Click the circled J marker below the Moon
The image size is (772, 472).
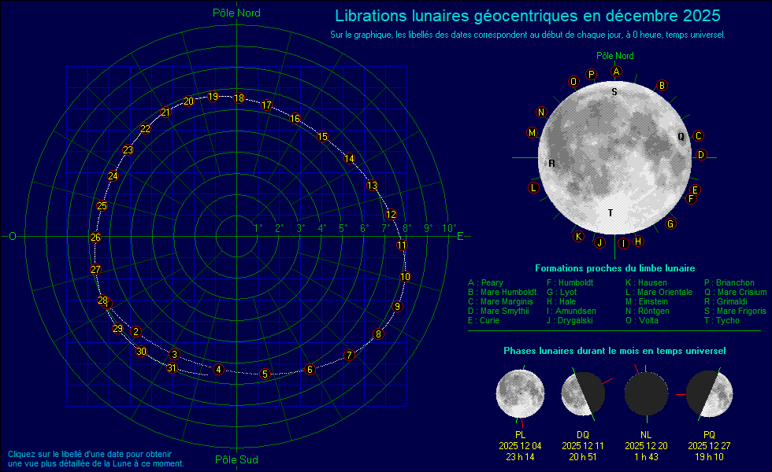coord(599,242)
